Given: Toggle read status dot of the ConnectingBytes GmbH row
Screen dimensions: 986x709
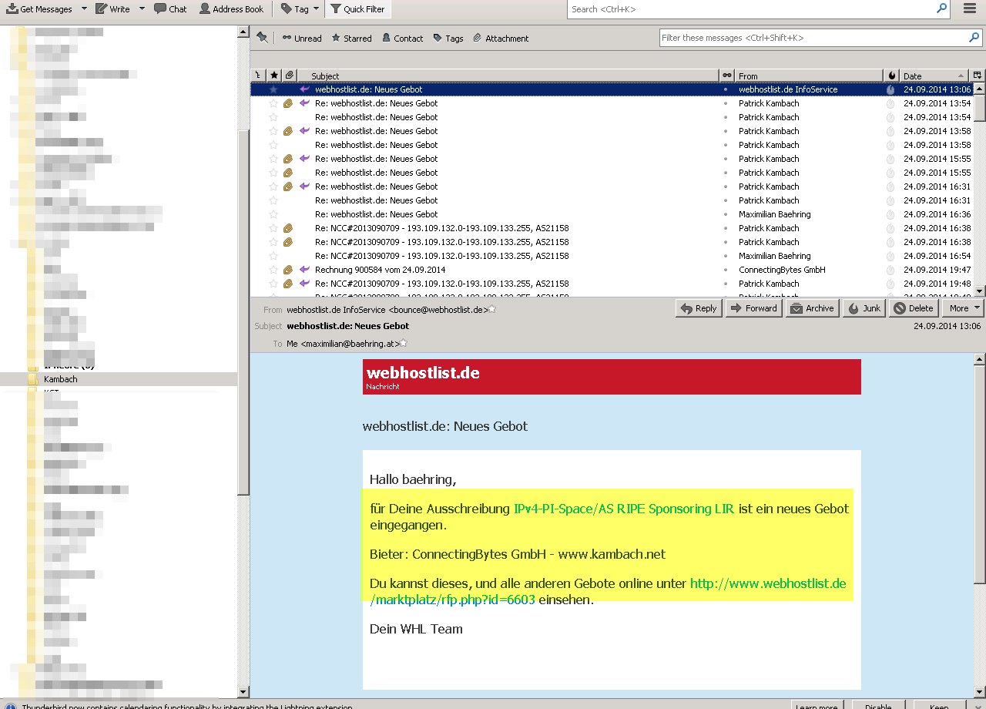Looking at the screenshot, I should 726,270.
